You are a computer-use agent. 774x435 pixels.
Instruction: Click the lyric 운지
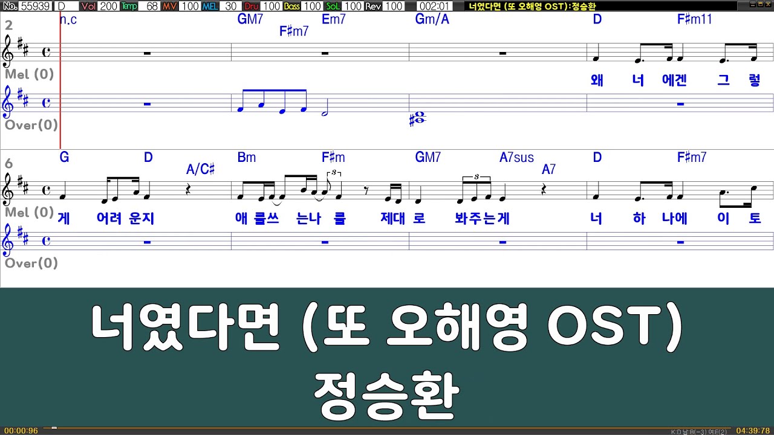coord(142,219)
